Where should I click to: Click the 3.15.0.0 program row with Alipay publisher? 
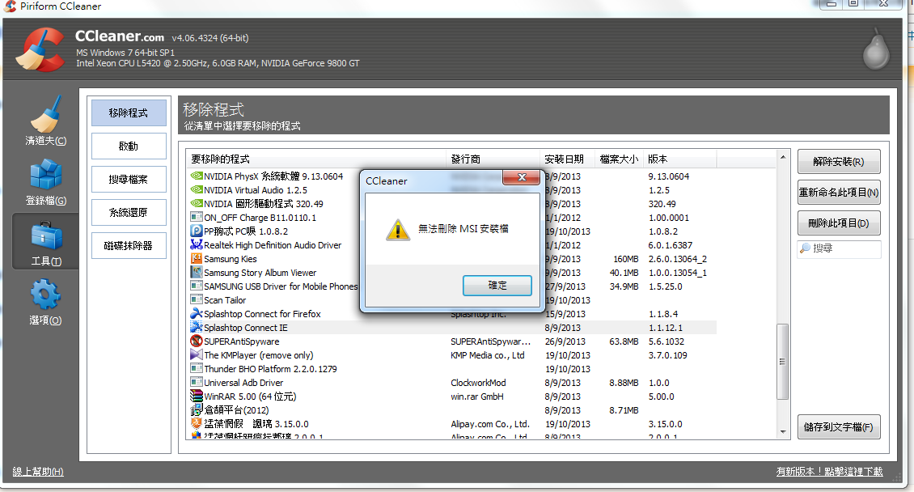pos(451,424)
